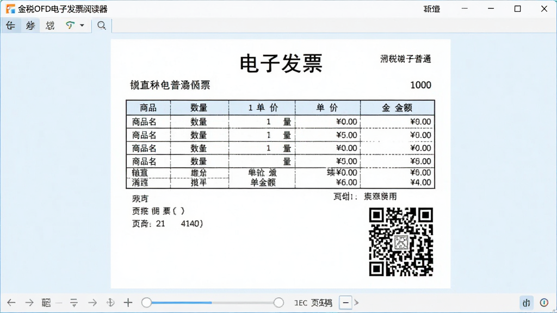Click the orange and blue app logo
Screen dimensions: 557x313
point(10,9)
